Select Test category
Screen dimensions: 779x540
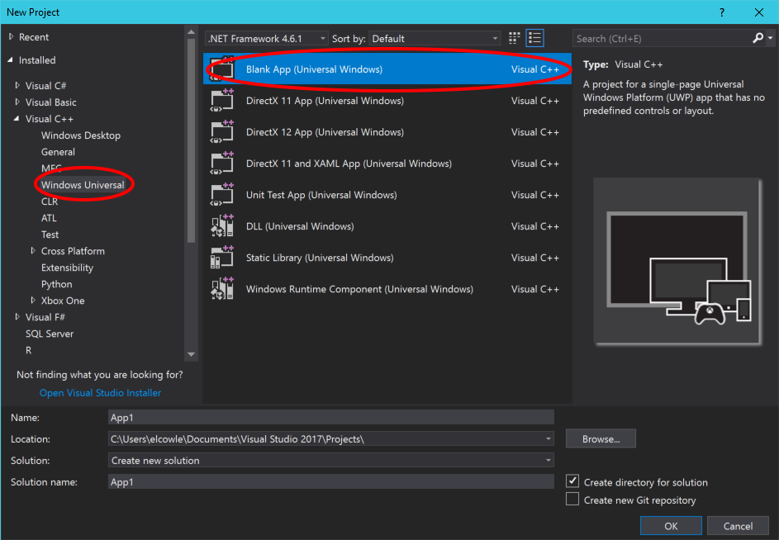(x=50, y=234)
